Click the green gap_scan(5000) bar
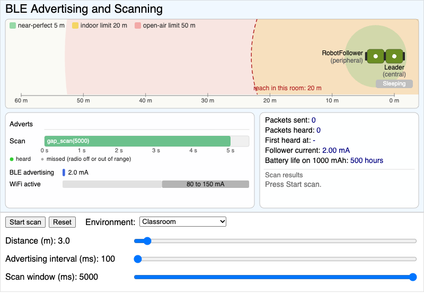Viewport: 424px width, 293px height. 137,141
